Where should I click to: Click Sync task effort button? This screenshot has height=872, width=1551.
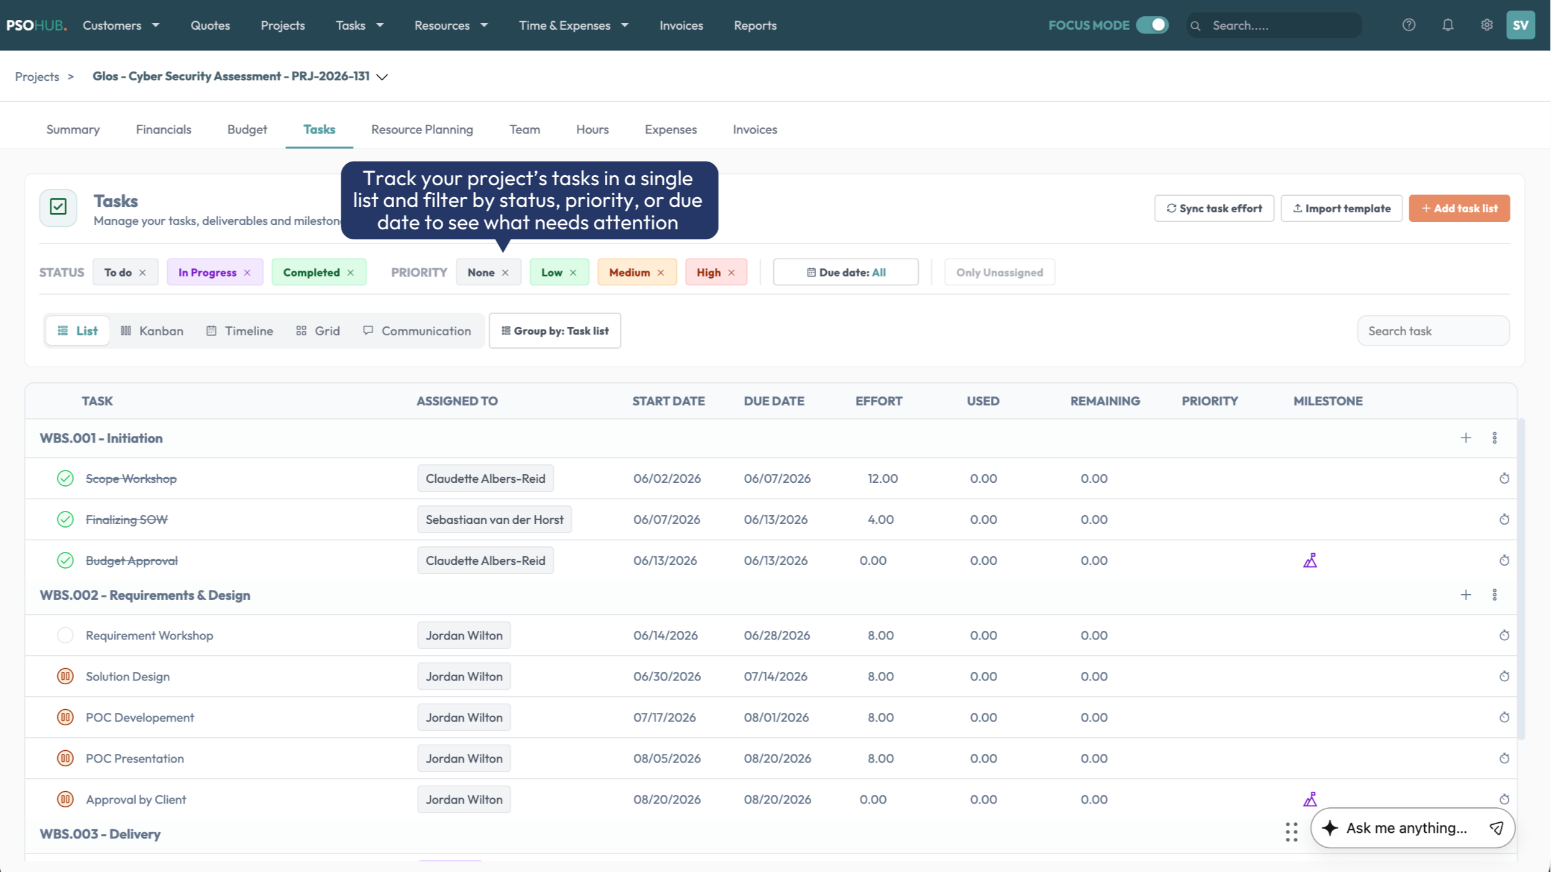pyautogui.click(x=1213, y=208)
